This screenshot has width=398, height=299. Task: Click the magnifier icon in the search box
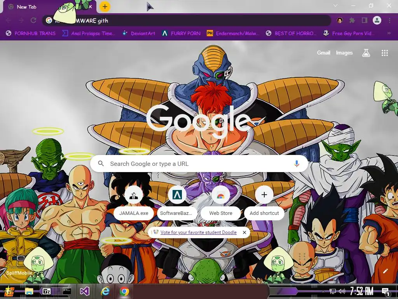[x=101, y=164]
